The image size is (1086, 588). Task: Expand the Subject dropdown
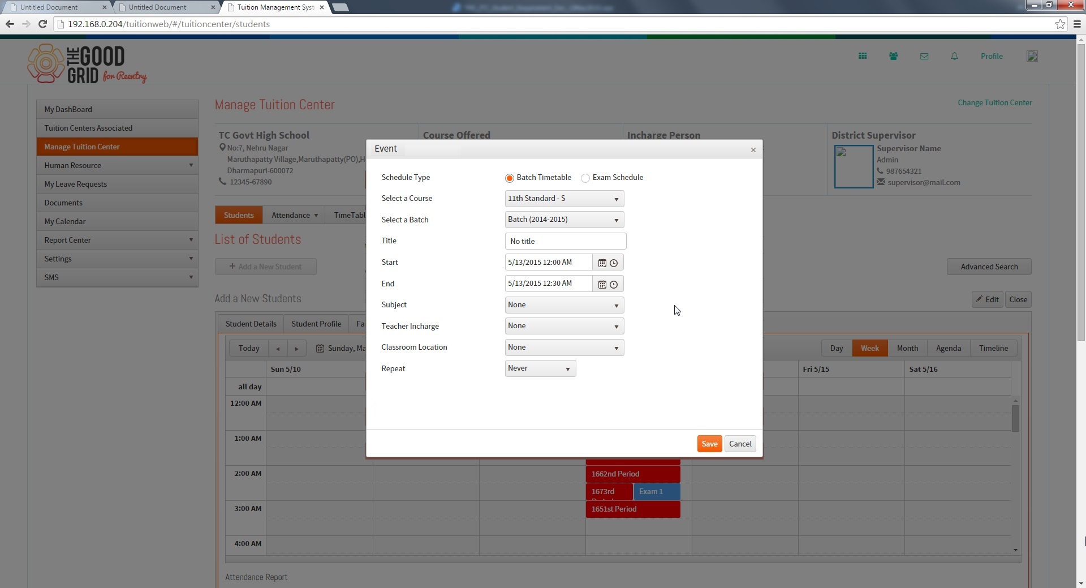[x=564, y=305]
